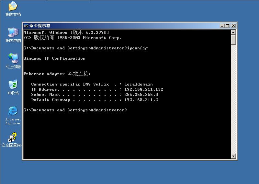Screen dimensions: 259x184
Task: Click the 命令提示符 title bar text
Action: coord(40,26)
